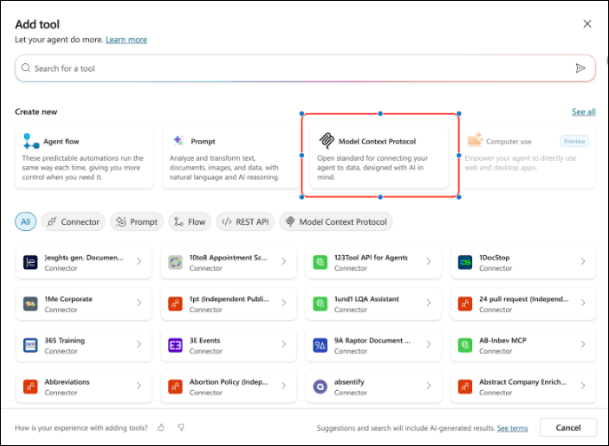The height and width of the screenshot is (446, 609).
Task: Click the magnifier search icon
Action: (x=26, y=68)
